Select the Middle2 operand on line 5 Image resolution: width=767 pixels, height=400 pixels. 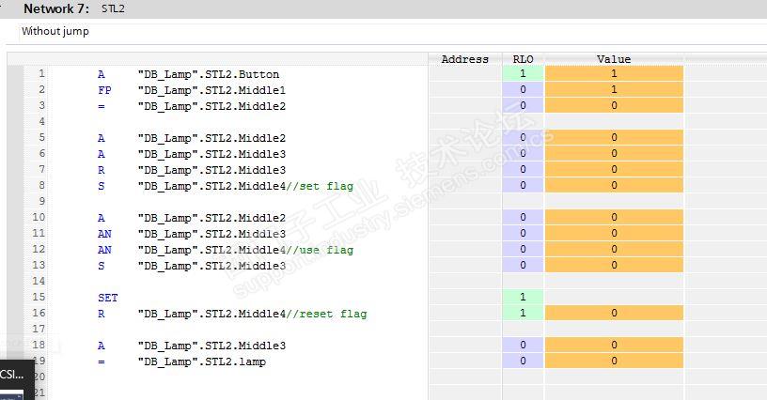pos(211,138)
